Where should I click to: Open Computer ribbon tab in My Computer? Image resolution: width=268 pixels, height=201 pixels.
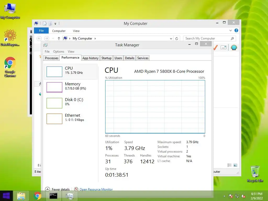coord(59,31)
